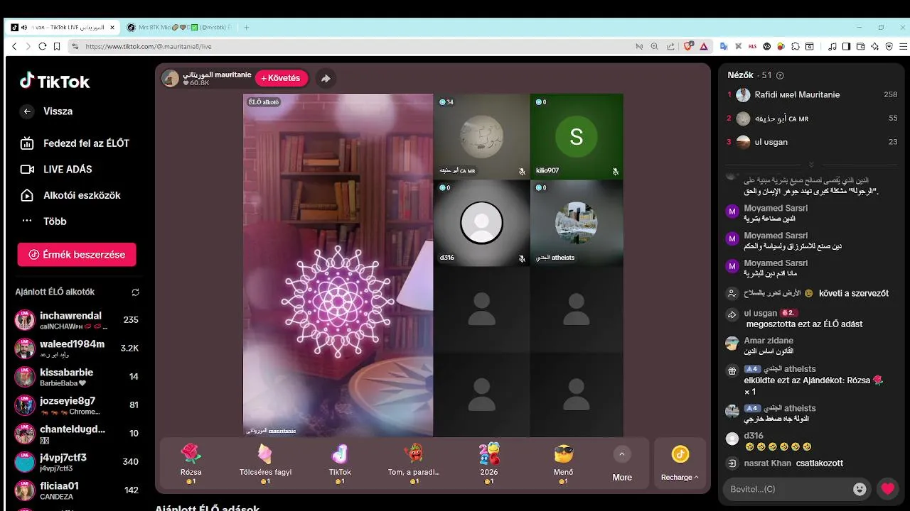Toggle the browser sidebar panel

click(846, 46)
